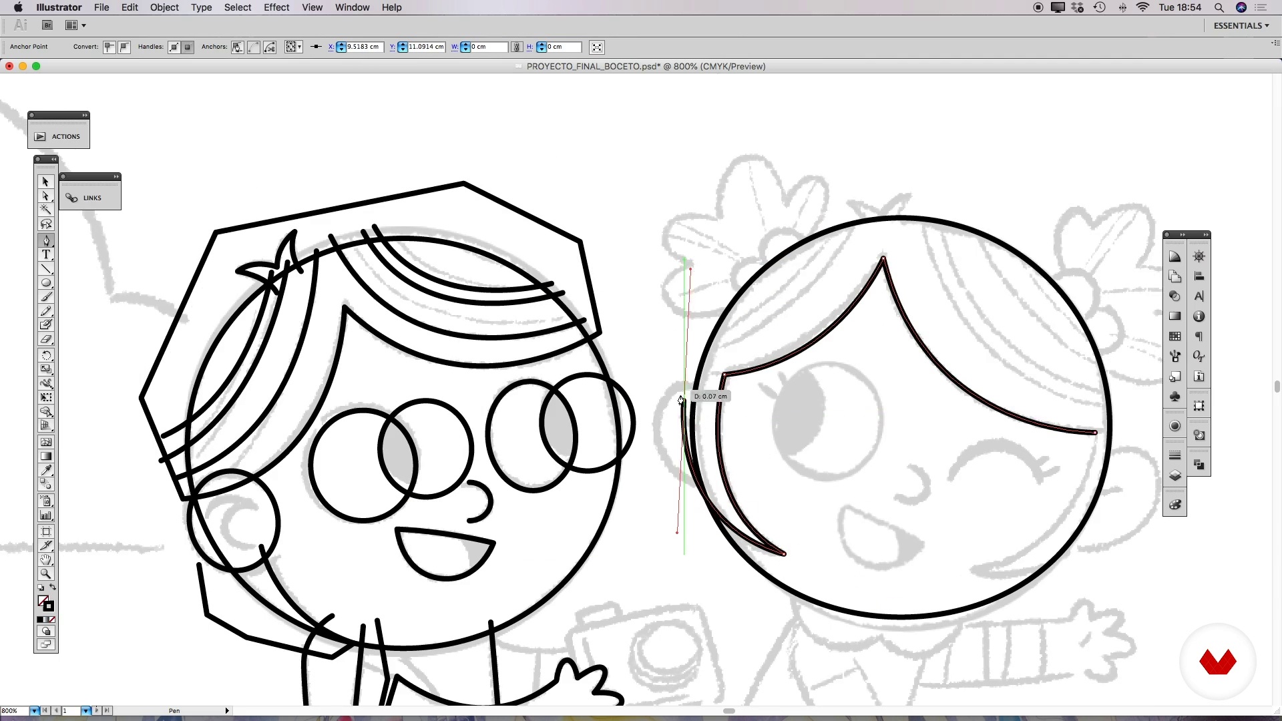Screen dimensions: 1282x721
Task: Select the Selection (black arrow) tool
Action: pyautogui.click(x=45, y=182)
